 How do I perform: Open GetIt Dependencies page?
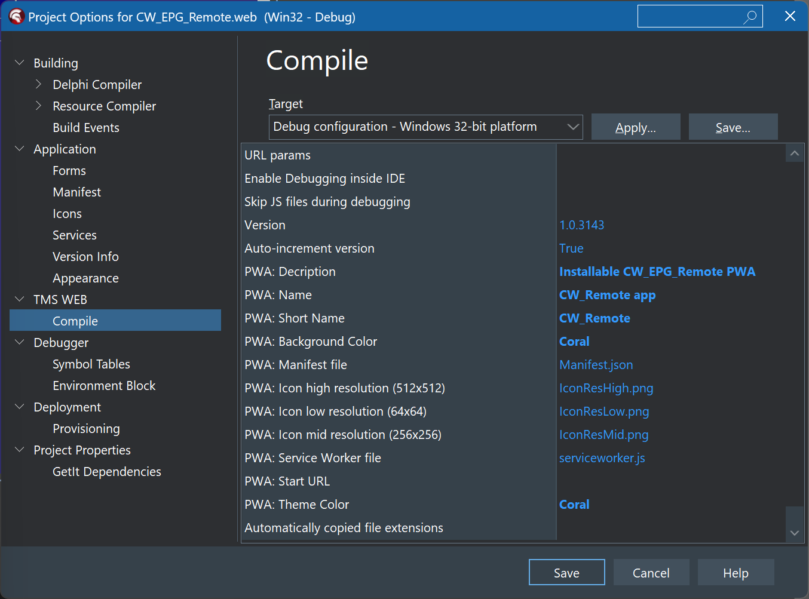pyautogui.click(x=107, y=471)
